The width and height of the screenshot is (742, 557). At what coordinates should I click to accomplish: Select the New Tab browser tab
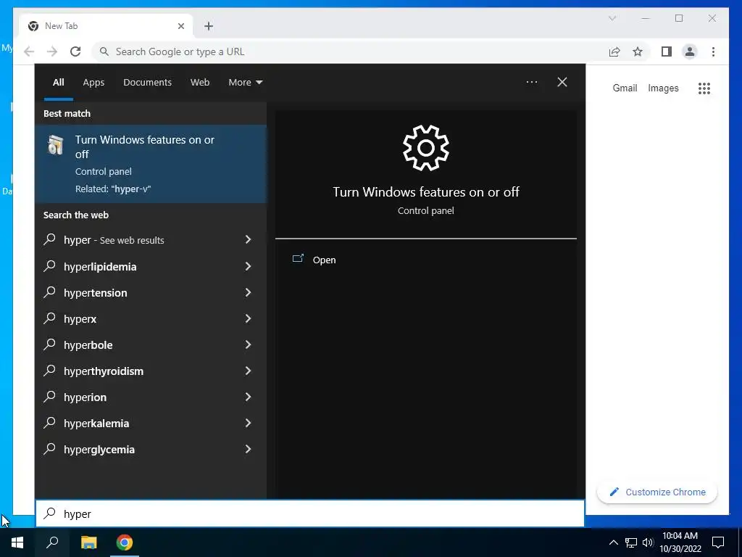(106, 26)
